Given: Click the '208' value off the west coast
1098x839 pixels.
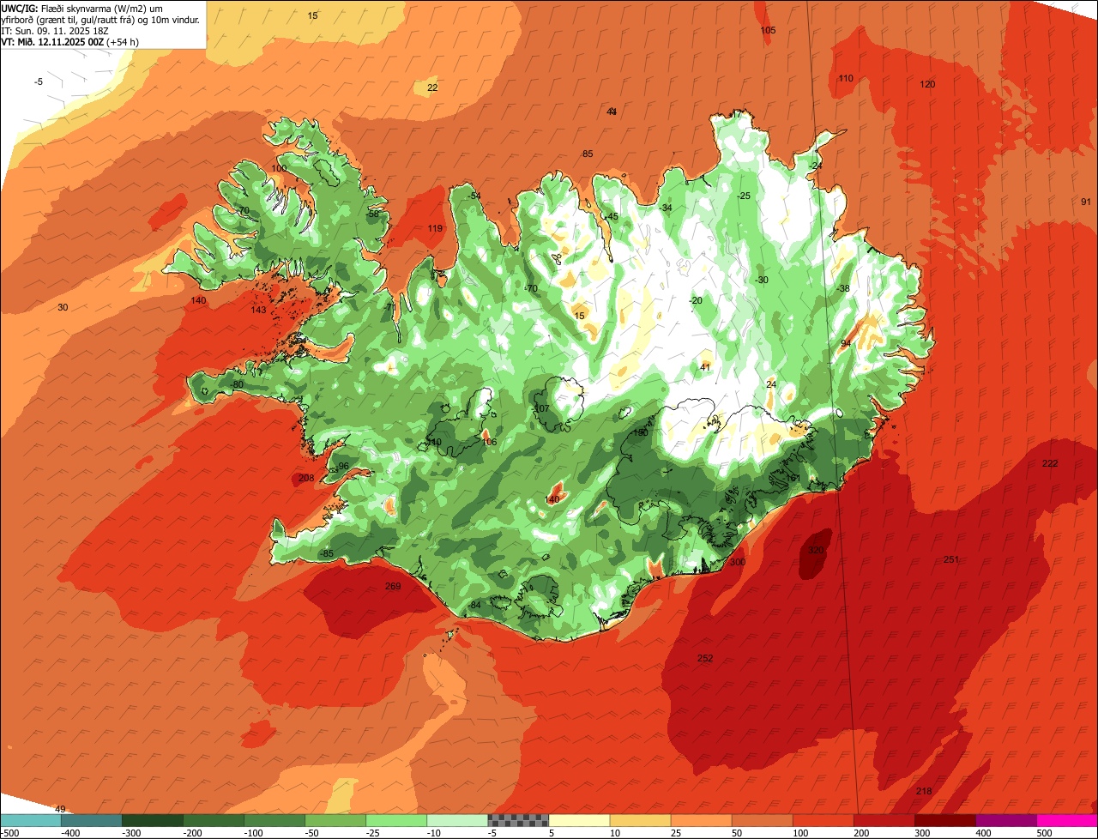Looking at the screenshot, I should (x=306, y=479).
